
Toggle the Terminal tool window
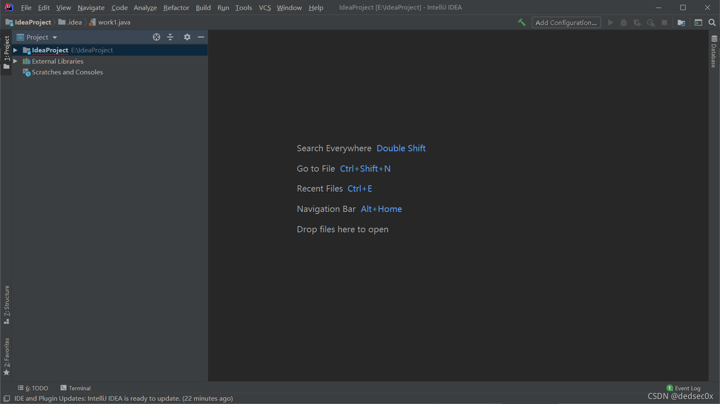(x=76, y=388)
